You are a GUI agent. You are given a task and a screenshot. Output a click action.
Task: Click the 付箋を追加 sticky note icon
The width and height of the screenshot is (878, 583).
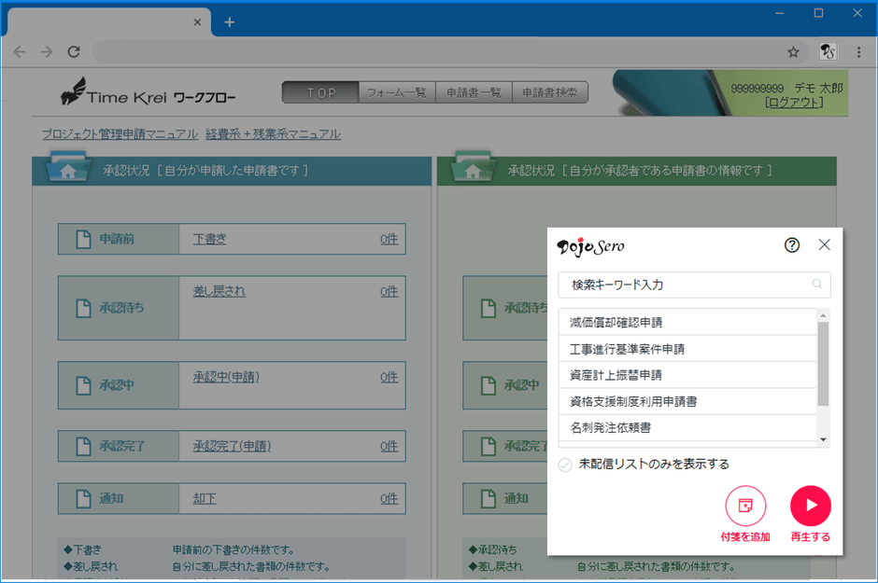coord(745,506)
